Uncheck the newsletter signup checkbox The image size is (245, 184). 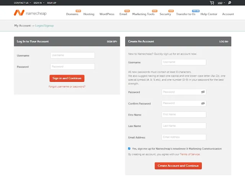tap(129, 148)
